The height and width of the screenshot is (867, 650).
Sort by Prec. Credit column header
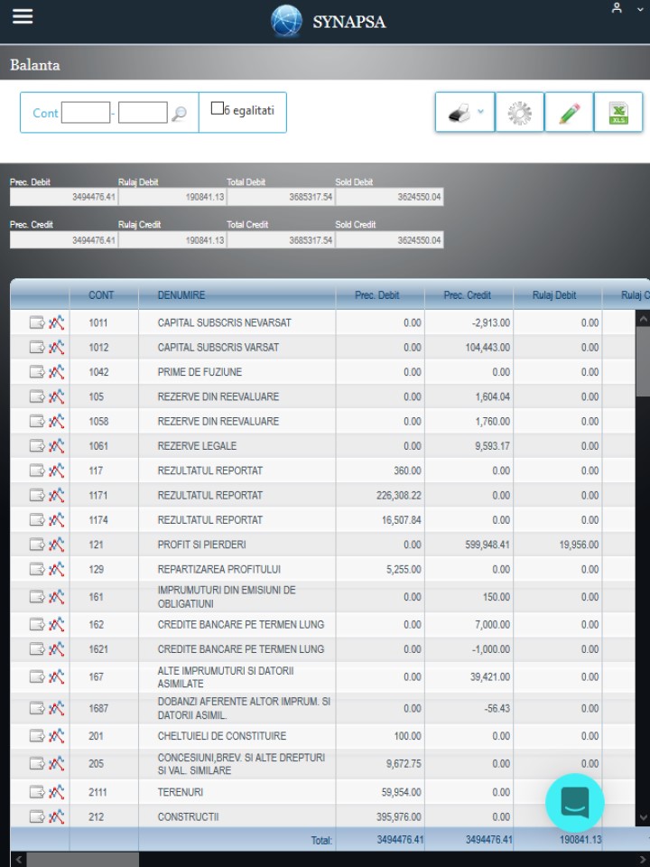[x=467, y=295]
